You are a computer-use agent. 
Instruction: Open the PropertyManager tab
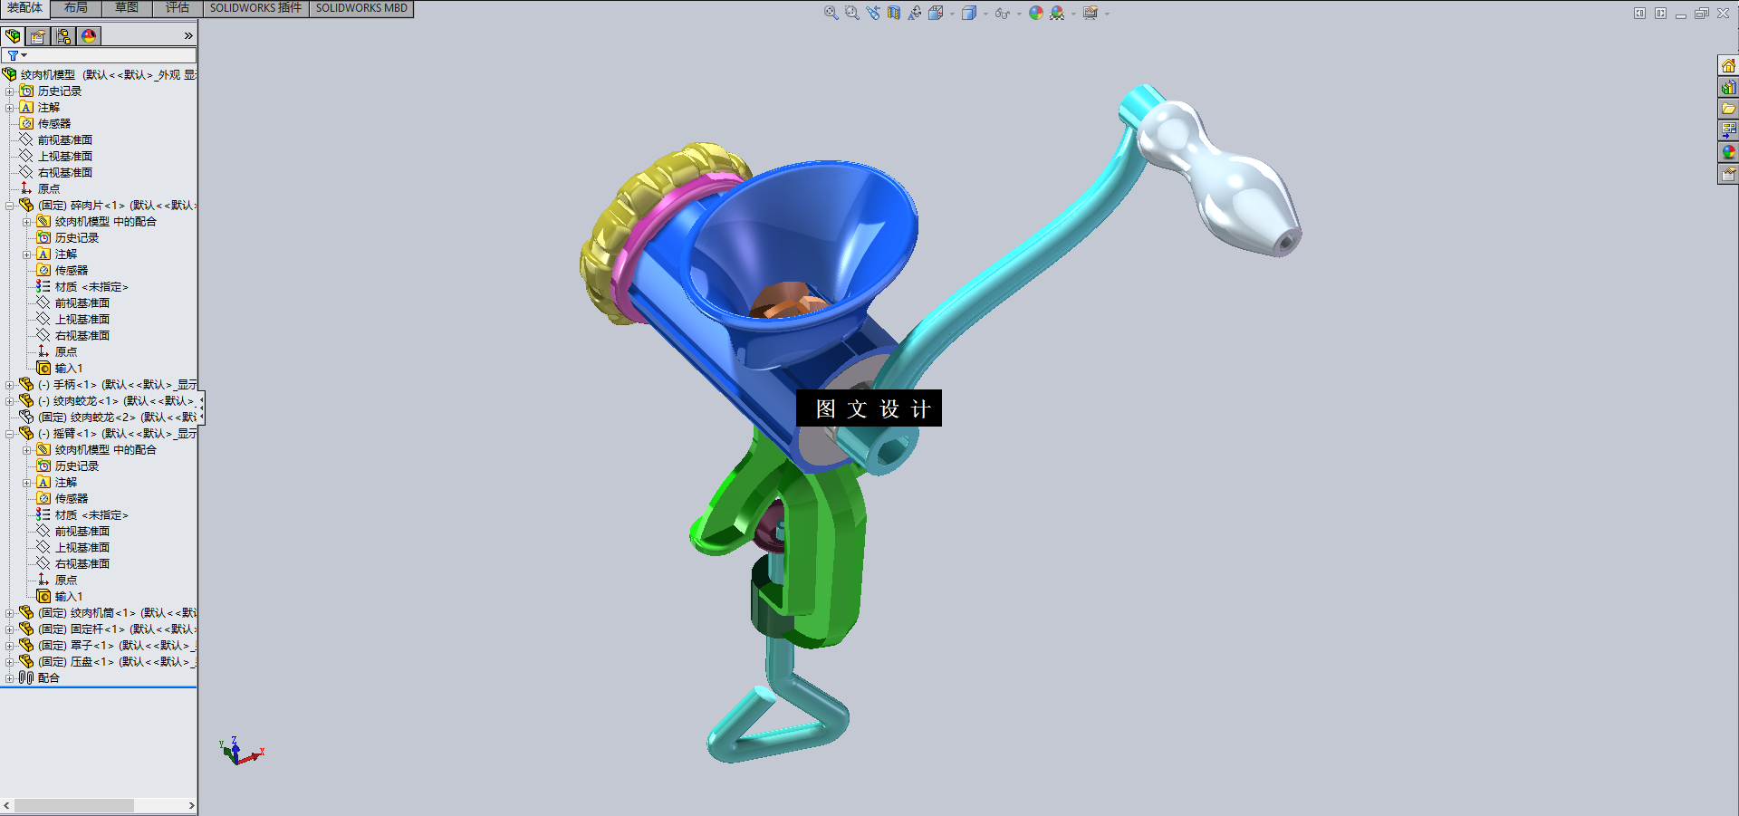point(38,36)
